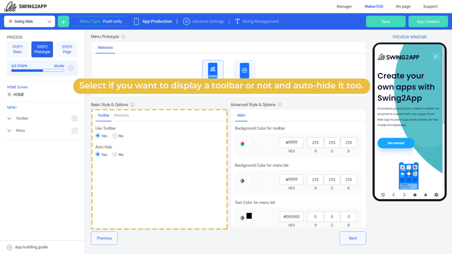Open the App building guide link
The height and width of the screenshot is (254, 452).
[x=31, y=247]
